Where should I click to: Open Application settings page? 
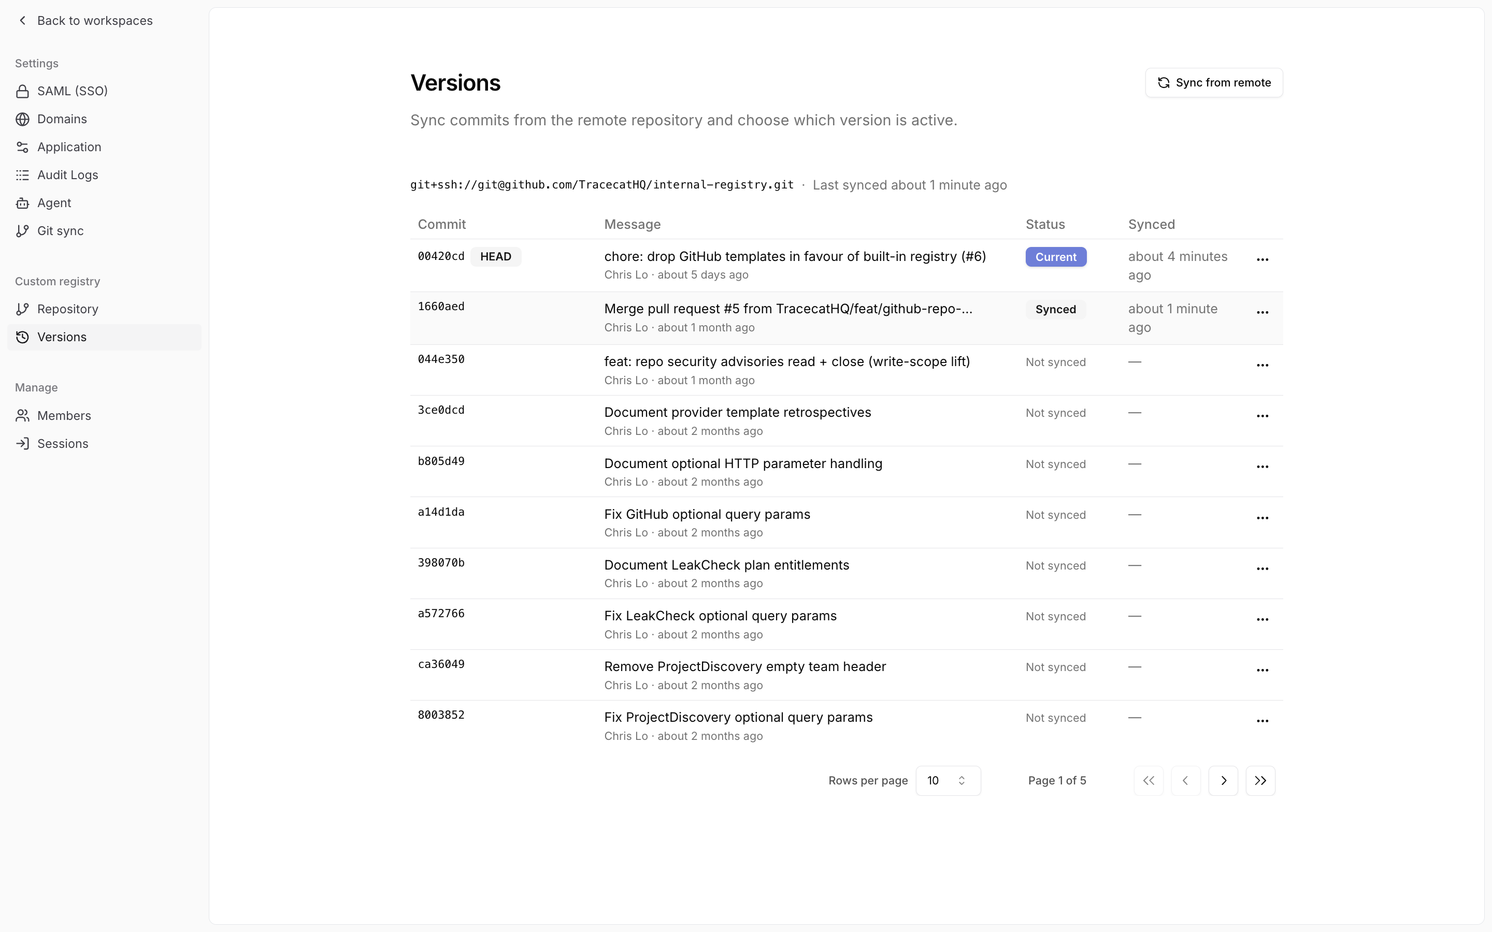[x=104, y=147]
